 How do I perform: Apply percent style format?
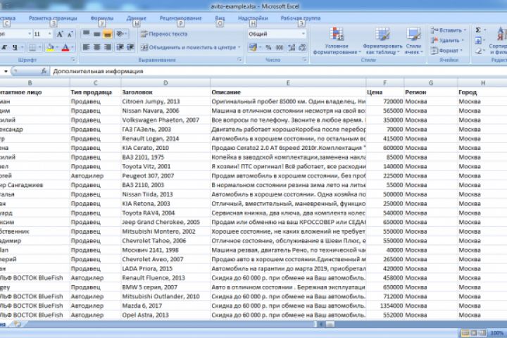[x=268, y=48]
